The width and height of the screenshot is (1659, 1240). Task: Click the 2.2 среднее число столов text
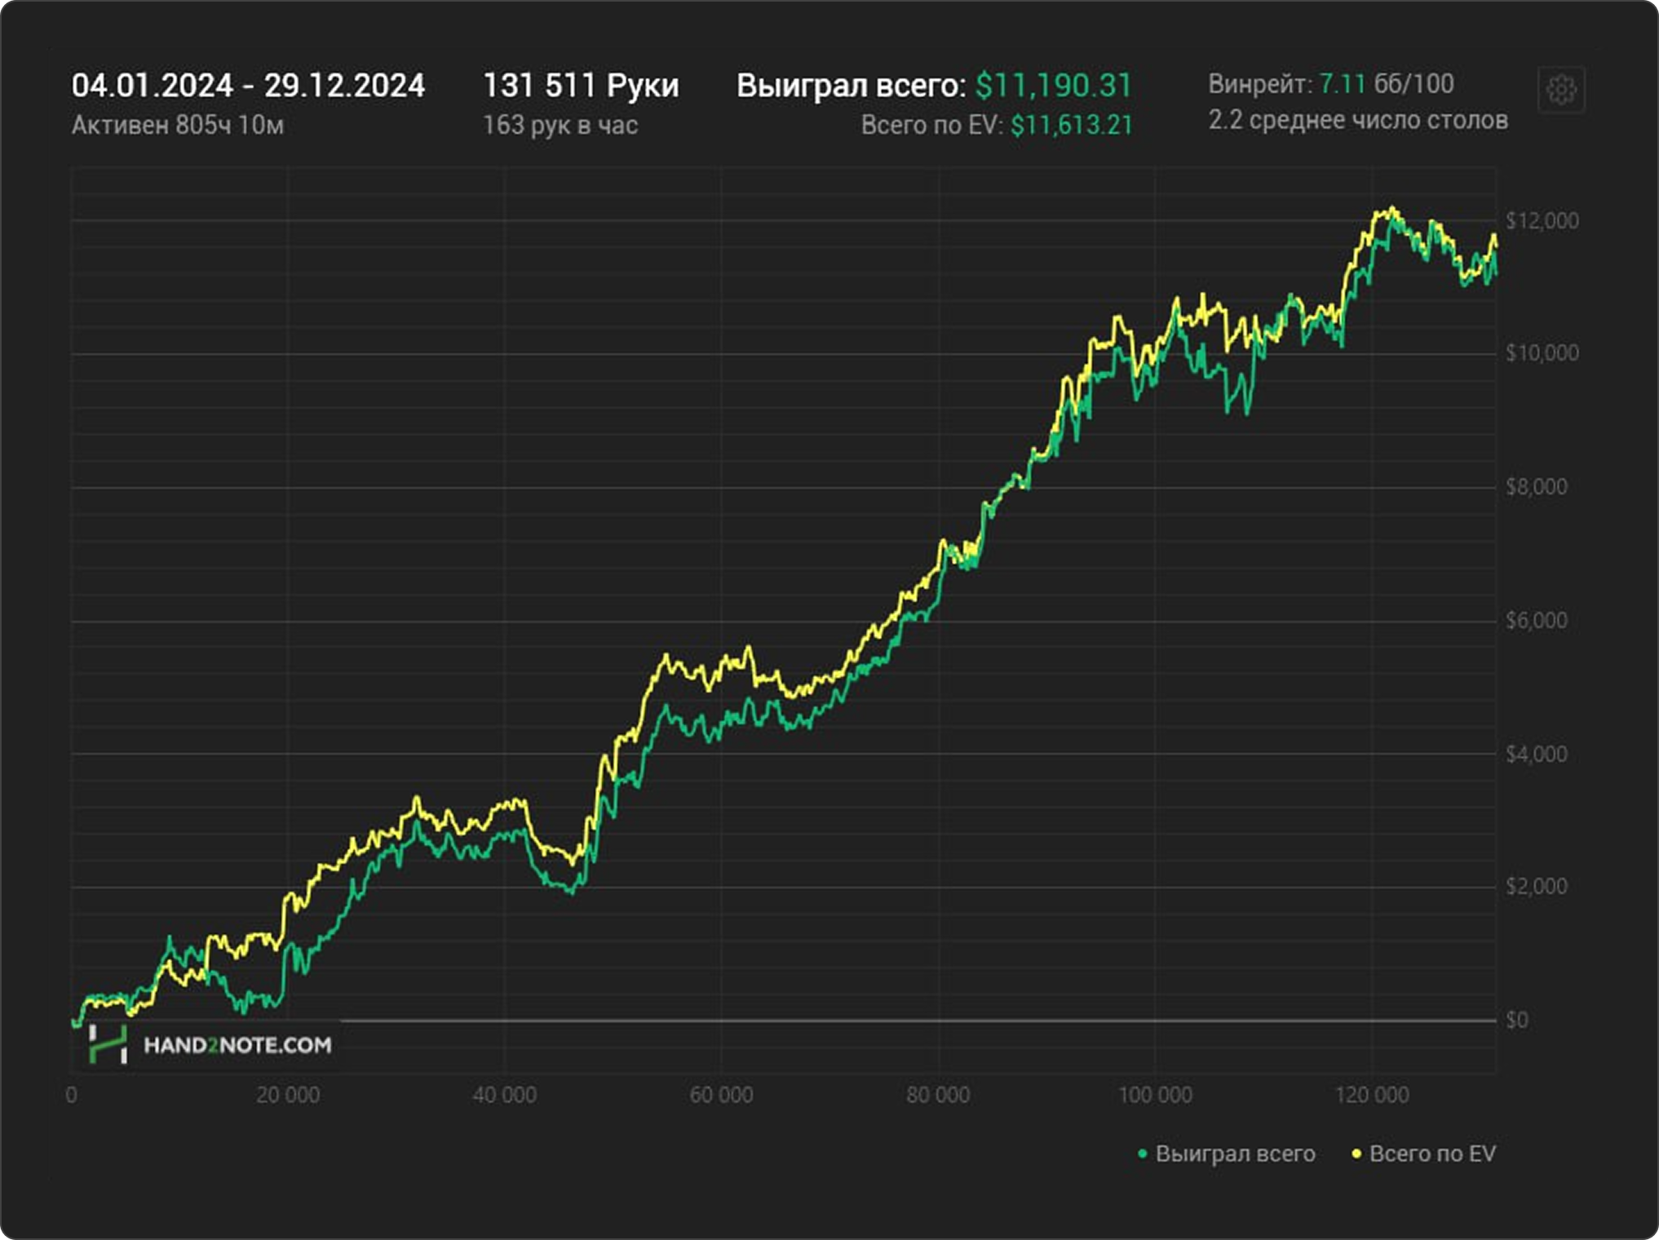[1358, 120]
